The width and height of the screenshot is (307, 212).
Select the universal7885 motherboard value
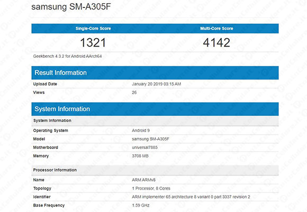145,147
